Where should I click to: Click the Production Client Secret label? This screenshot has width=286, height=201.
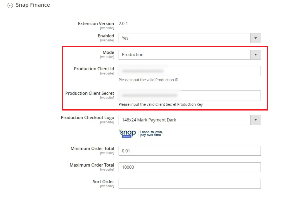coord(90,93)
